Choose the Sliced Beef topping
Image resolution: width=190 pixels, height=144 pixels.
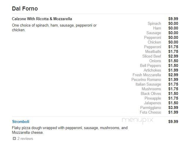coord(152,56)
